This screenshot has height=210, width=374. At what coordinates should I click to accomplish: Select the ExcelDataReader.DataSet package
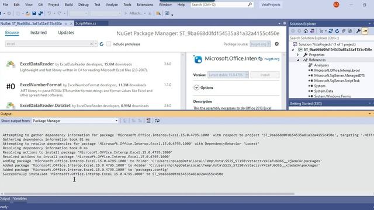click(46, 106)
